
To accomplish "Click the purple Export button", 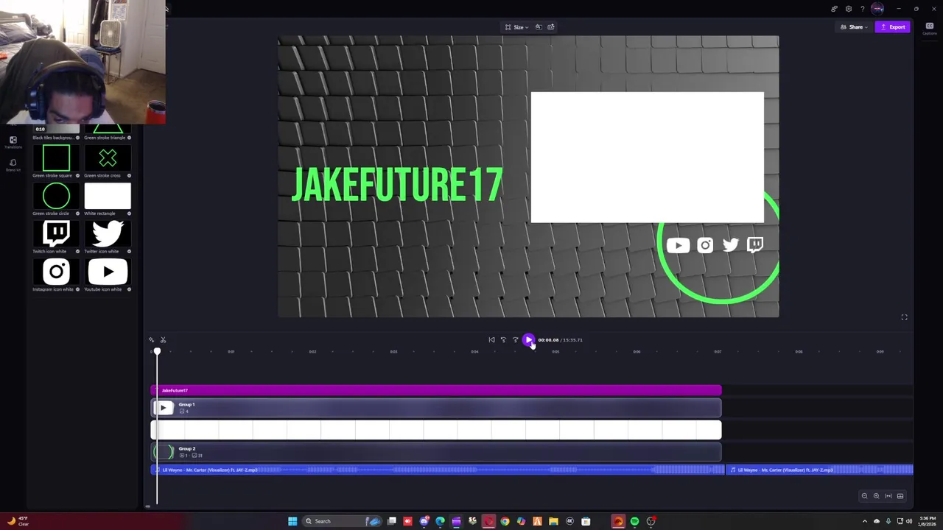I will coord(892,27).
